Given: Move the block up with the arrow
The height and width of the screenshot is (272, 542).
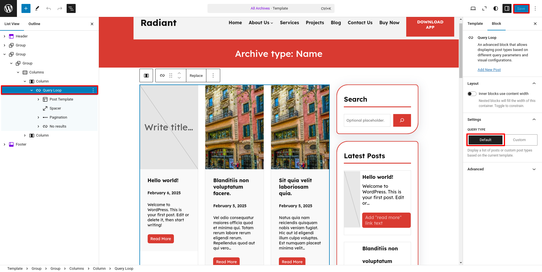Looking at the screenshot, I should click(179, 73).
